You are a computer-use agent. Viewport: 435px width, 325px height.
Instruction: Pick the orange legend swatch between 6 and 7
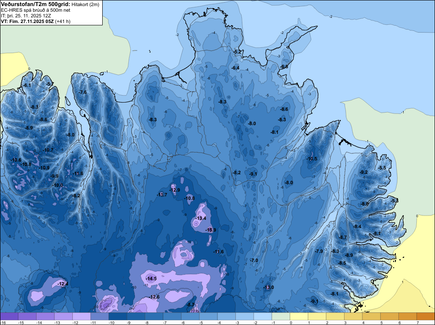tap(408, 316)
